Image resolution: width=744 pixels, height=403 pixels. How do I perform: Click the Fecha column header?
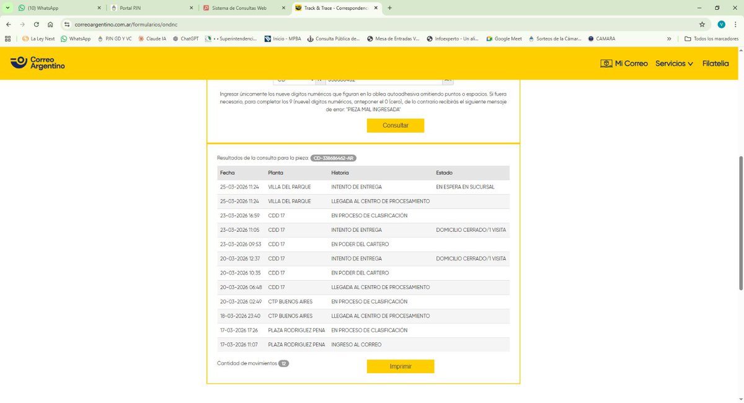tap(228, 172)
